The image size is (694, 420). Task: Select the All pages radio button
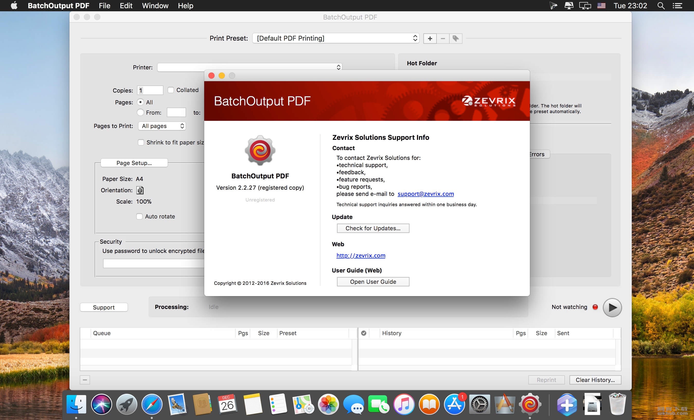(140, 102)
